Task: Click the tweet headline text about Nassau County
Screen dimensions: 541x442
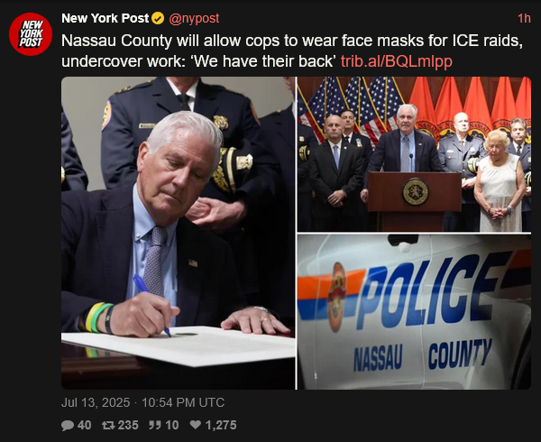Action: click(292, 51)
